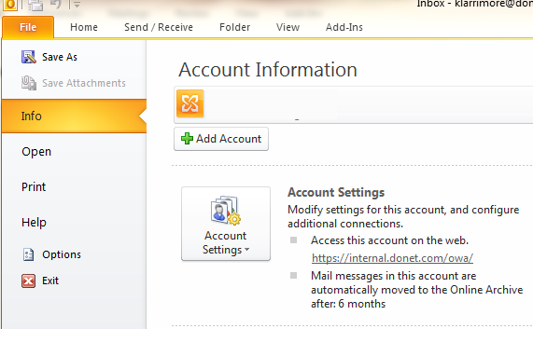Click the Options icon
The image size is (533, 356).
click(x=28, y=254)
